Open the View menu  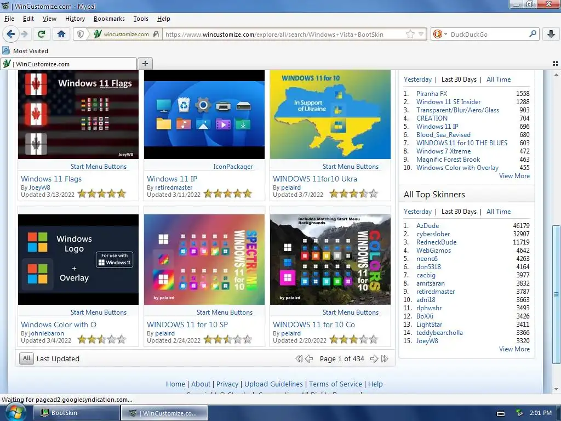(x=49, y=19)
